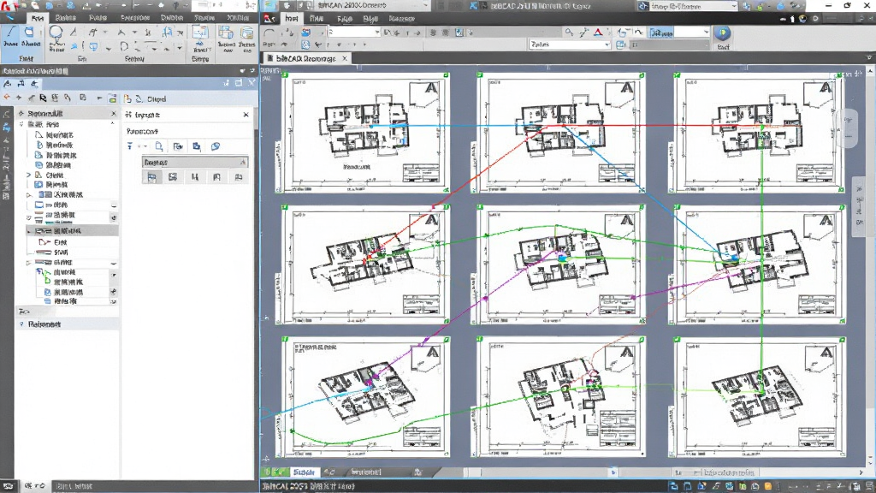
Task: Click the navigation widget at the drawing's upper right
Action: [x=848, y=128]
